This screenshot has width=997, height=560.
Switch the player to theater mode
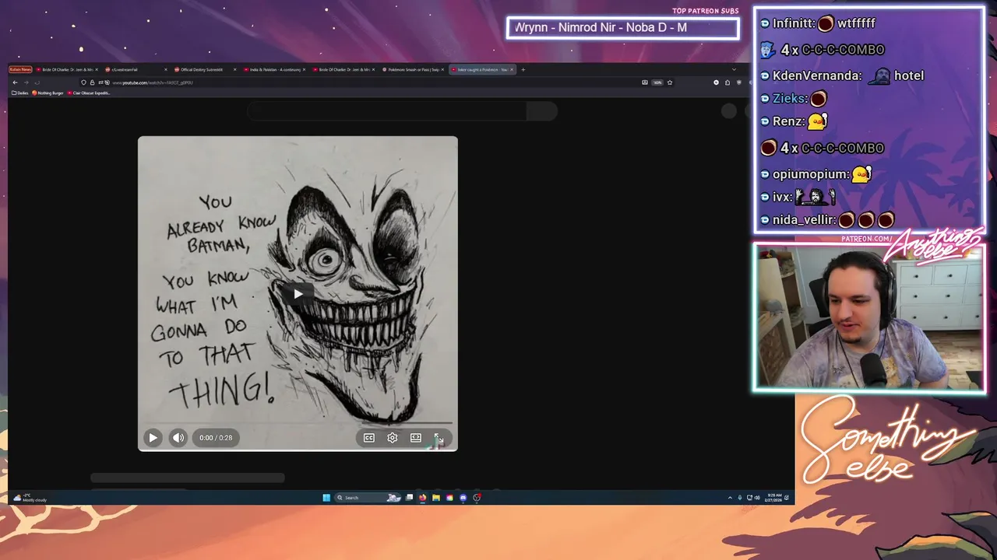[416, 438]
